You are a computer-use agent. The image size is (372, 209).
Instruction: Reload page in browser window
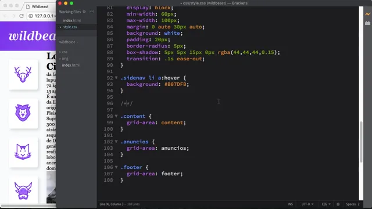(x=22, y=16)
